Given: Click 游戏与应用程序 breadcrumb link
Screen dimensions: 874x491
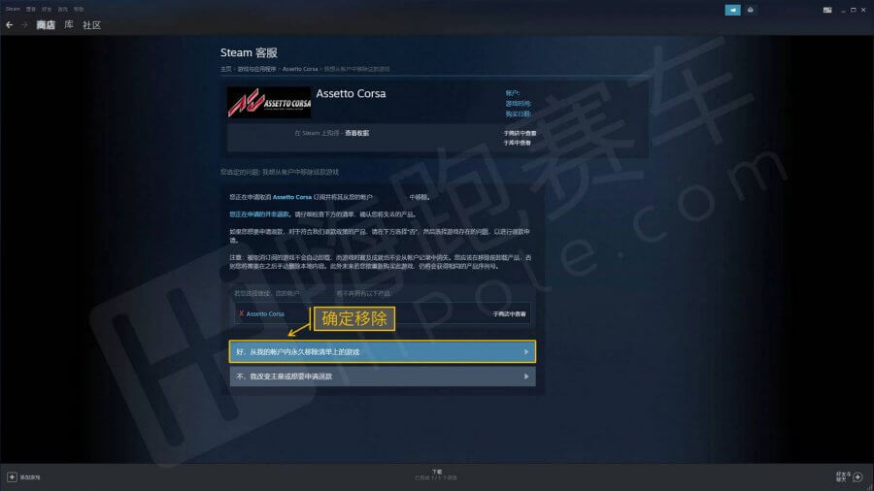Looking at the screenshot, I should tap(257, 69).
